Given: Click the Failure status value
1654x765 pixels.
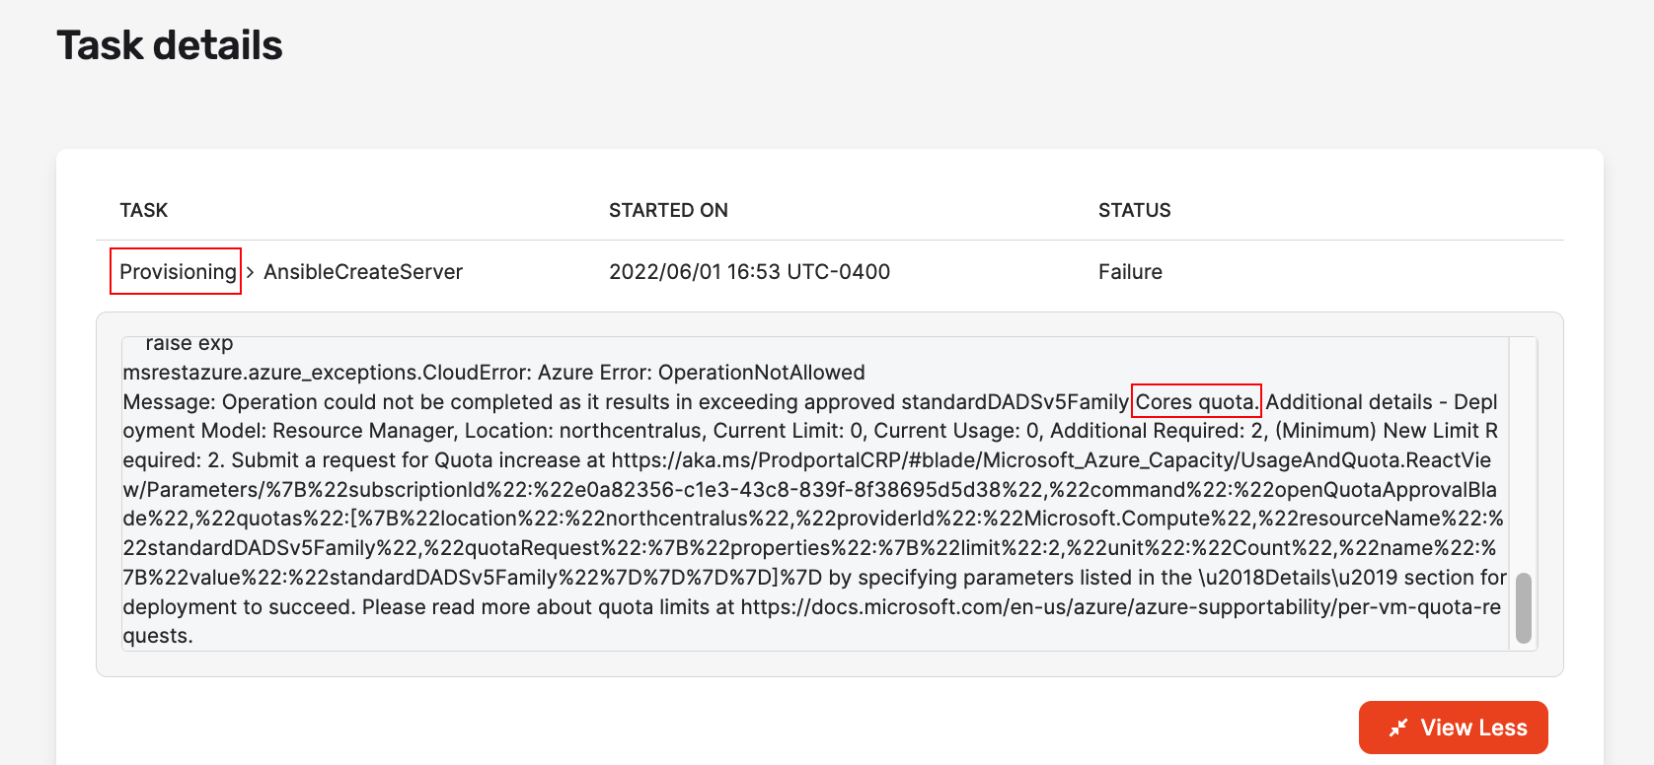Looking at the screenshot, I should (1130, 271).
